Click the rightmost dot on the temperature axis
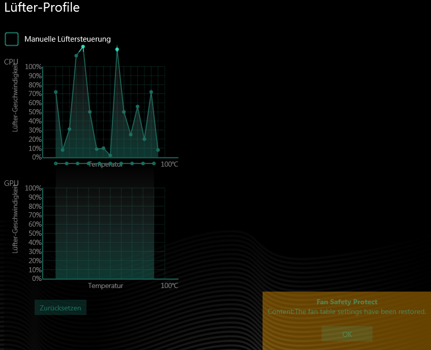431x350 pixels. click(x=154, y=164)
